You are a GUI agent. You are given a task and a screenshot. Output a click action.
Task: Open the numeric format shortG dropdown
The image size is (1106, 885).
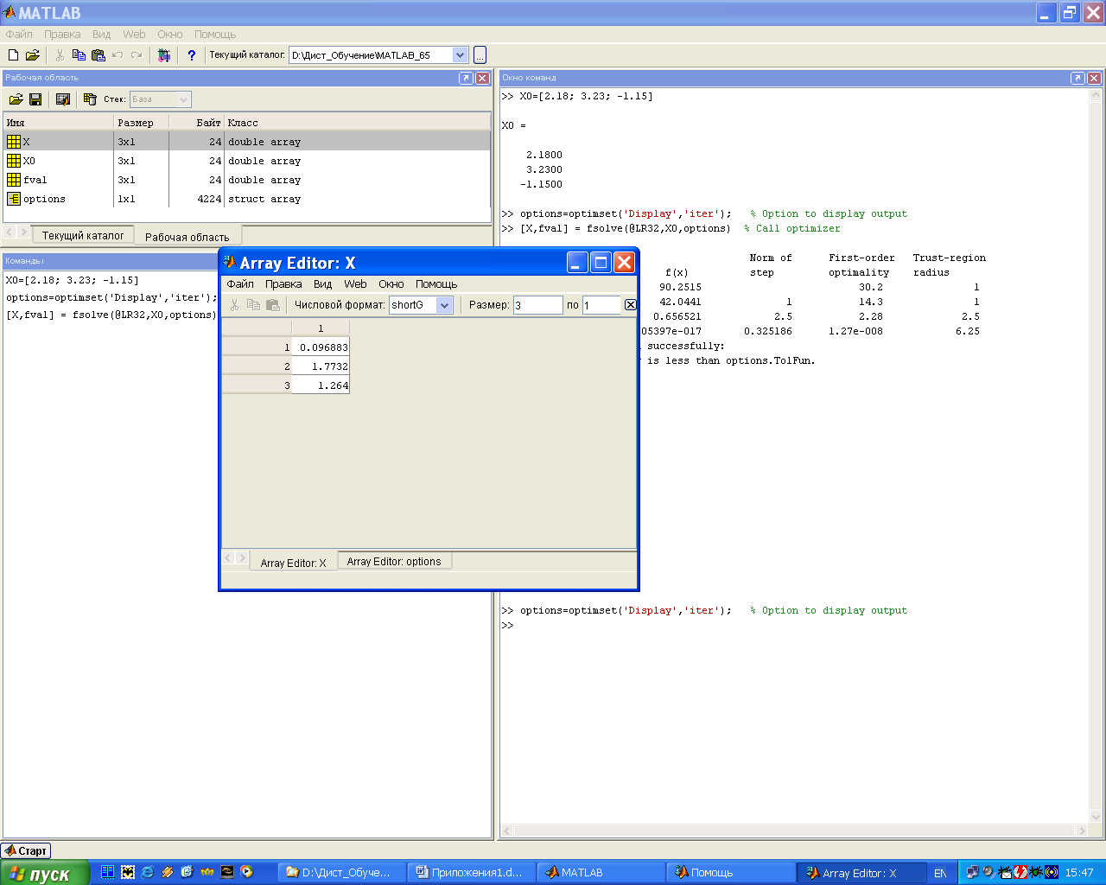(x=445, y=305)
